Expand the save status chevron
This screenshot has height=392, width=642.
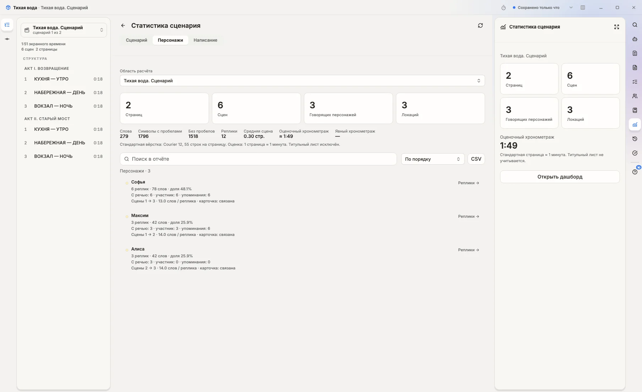pyautogui.click(x=571, y=7)
